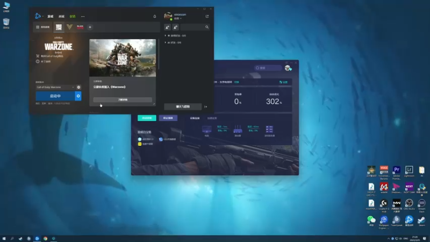Click the learn more button under Warzone news
430x242 pixels.
click(x=123, y=99)
